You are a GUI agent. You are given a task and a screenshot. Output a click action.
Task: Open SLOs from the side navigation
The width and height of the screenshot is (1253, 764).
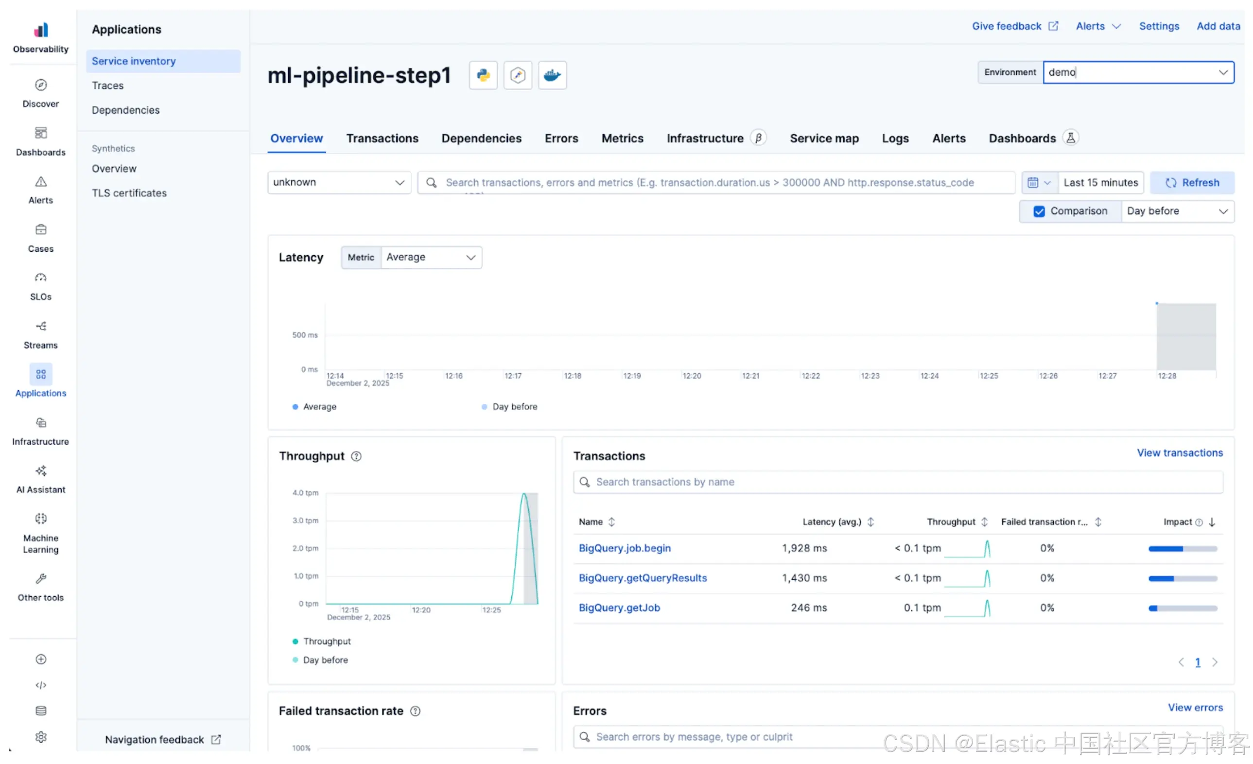pyautogui.click(x=41, y=286)
